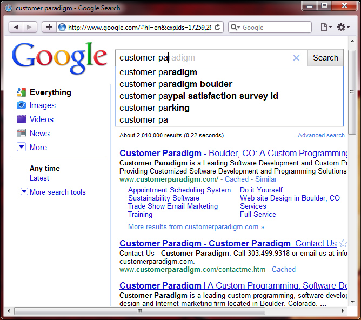Click 'About 2,010,000 results' text
This screenshot has width=361, height=320.
point(171,135)
